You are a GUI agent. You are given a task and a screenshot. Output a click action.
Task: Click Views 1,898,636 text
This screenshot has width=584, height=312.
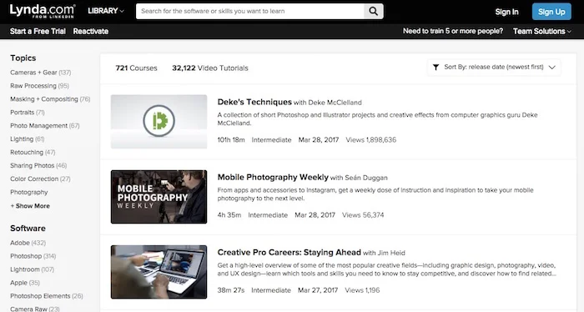371,140
